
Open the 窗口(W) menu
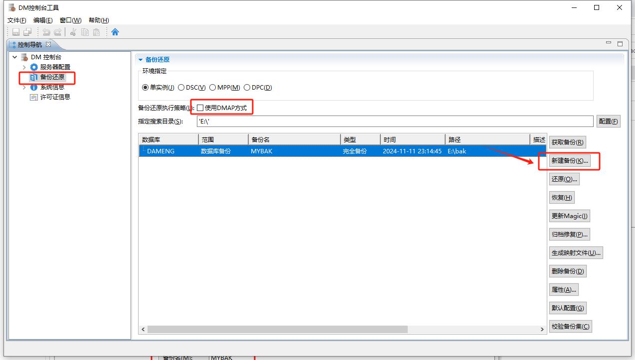point(70,20)
